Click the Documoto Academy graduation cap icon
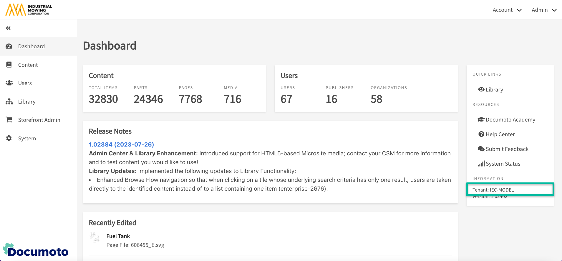The image size is (562, 261). [481, 119]
